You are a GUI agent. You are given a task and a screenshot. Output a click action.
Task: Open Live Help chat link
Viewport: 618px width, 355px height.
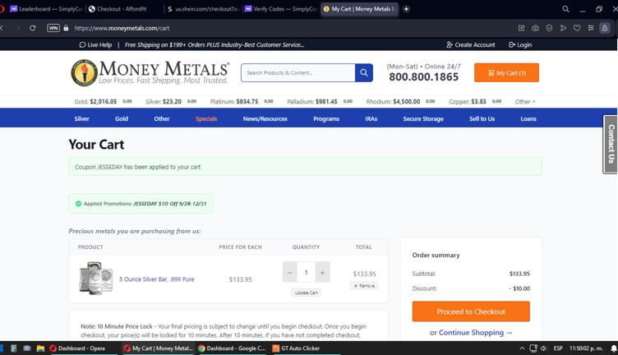tap(96, 45)
